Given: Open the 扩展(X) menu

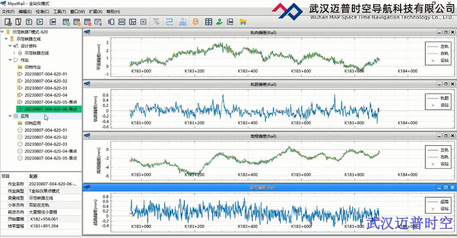Looking at the screenshot, I should click(x=95, y=12).
